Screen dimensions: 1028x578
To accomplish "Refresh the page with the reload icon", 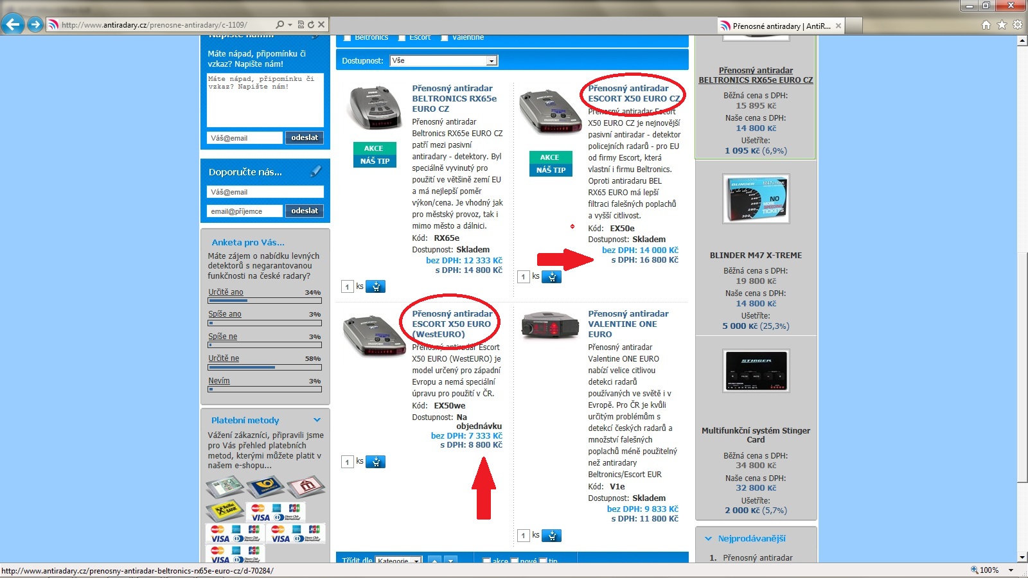I will [311, 24].
